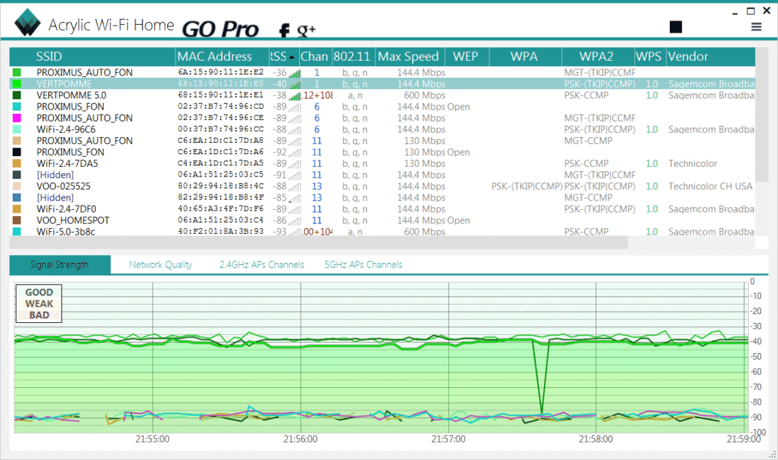Click MAC address 02:37:B7:74:96:CD
This screenshot has width=778, height=460.
[221, 107]
